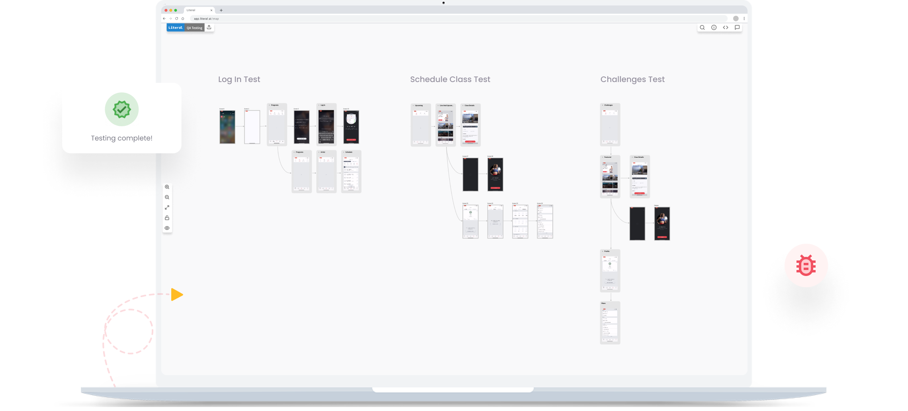908x411 pixels.
Task: Click the share/export upload icon
Action: click(209, 27)
